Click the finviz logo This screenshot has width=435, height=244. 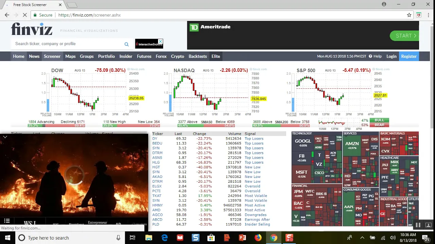click(x=32, y=29)
